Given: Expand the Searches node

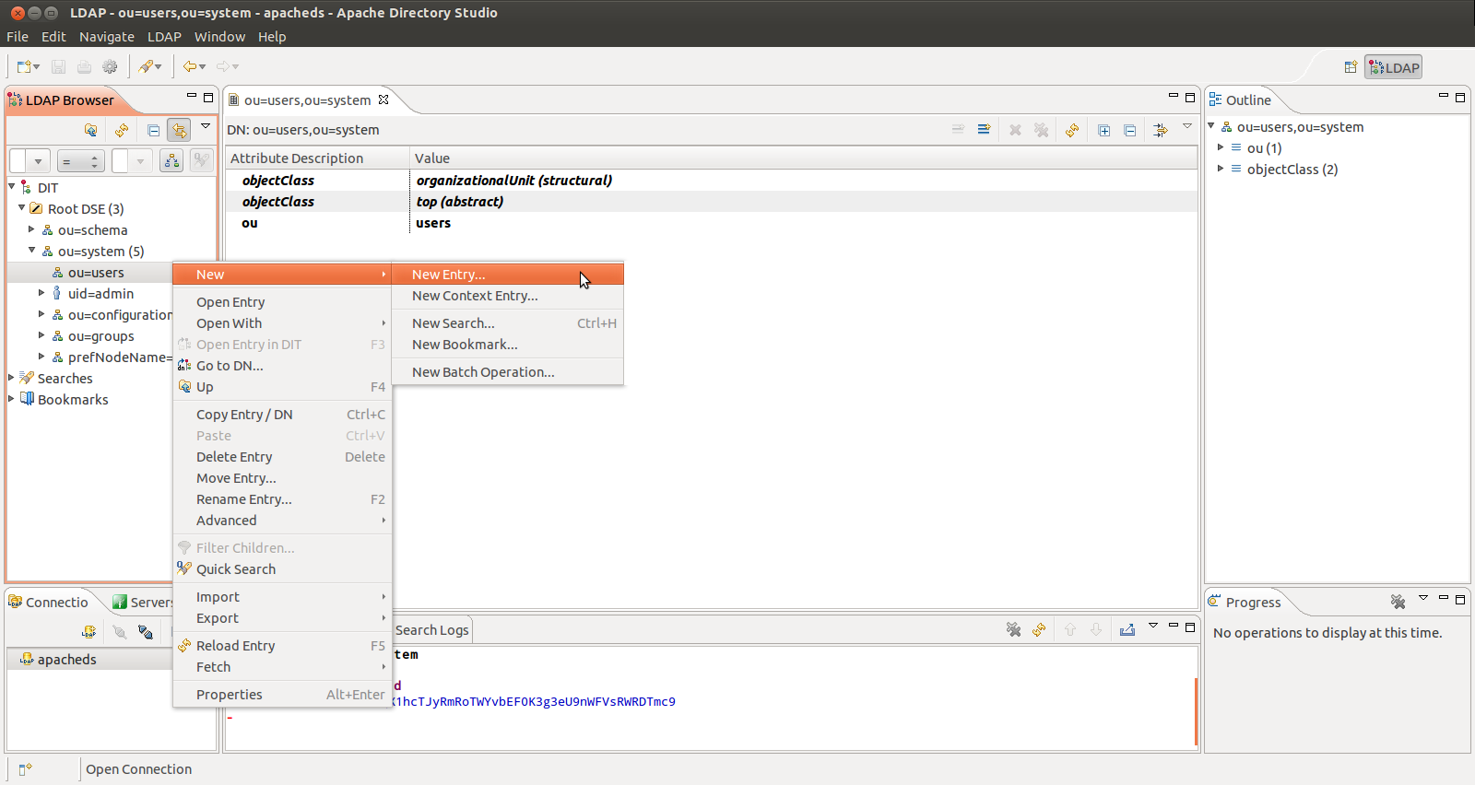Looking at the screenshot, I should click(11, 378).
